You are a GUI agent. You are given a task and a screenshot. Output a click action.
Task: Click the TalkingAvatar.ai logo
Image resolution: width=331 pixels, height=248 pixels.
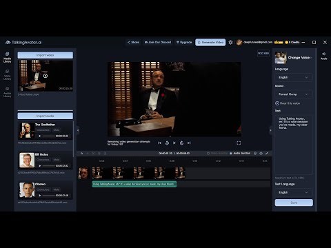pyautogui.click(x=23, y=42)
